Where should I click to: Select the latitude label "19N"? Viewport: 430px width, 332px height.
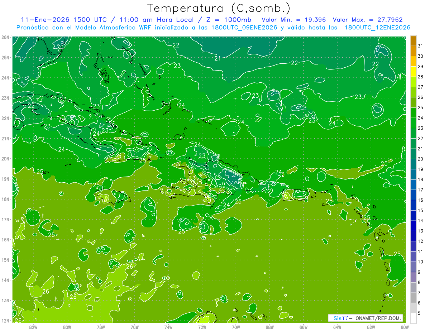coord(5,179)
